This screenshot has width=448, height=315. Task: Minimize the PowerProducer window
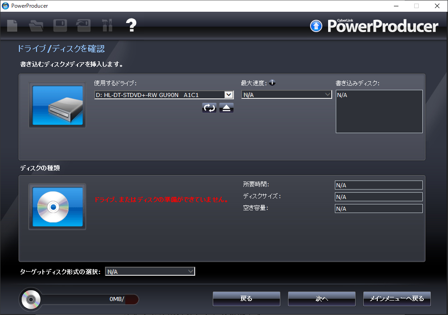[x=396, y=6]
